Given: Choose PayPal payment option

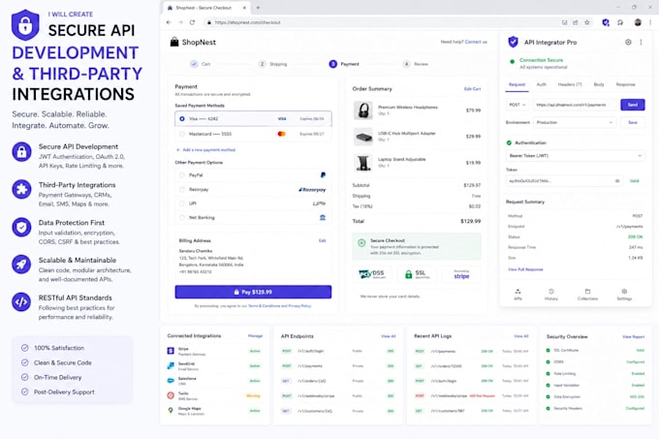Looking at the screenshot, I should tap(253, 175).
